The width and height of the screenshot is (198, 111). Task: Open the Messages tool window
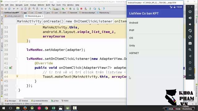(x=10, y=101)
